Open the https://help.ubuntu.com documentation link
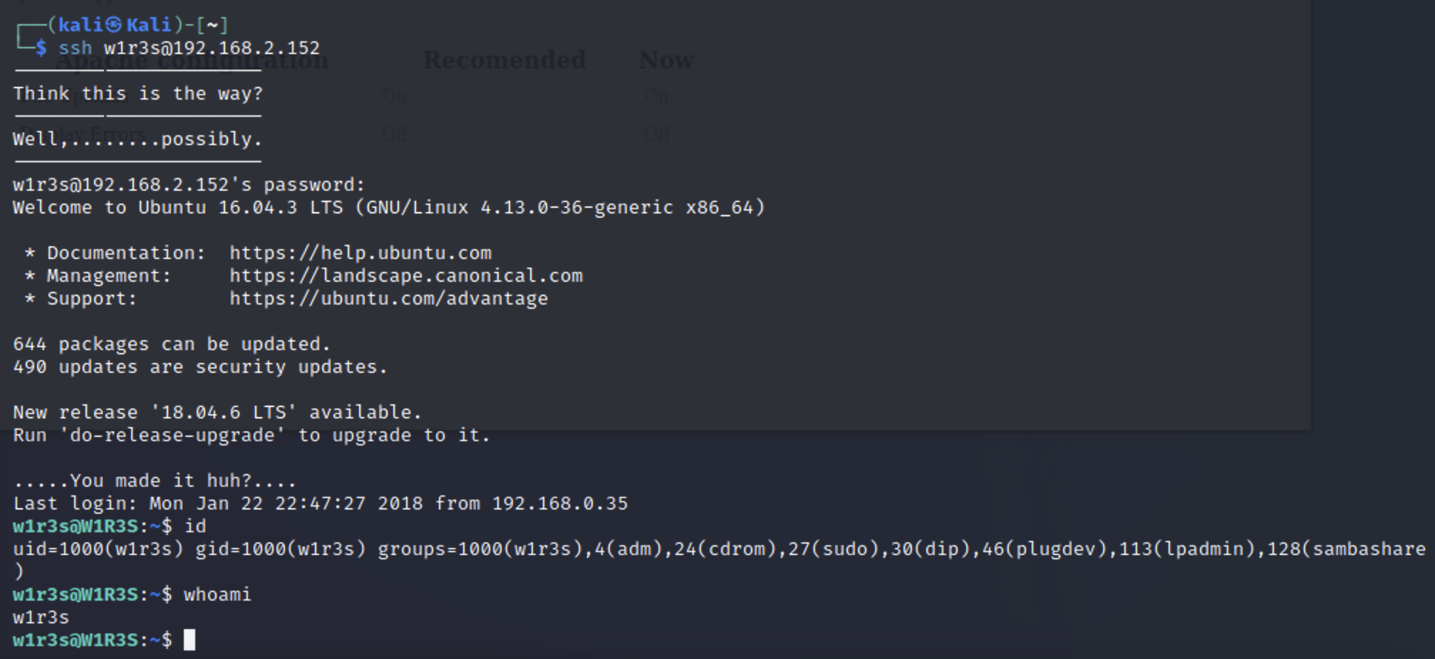 coord(360,253)
